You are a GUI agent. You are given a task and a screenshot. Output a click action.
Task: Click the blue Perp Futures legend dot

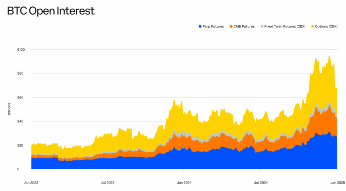point(200,26)
